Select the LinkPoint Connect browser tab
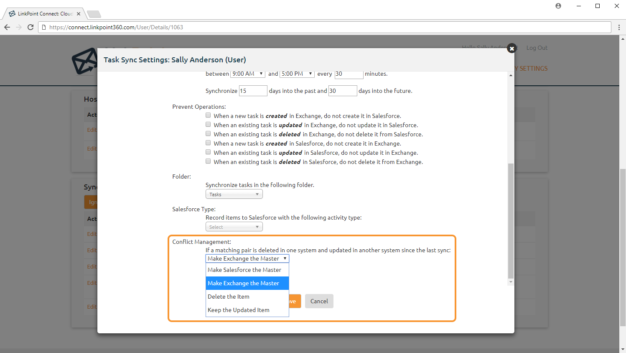 pos(45,14)
